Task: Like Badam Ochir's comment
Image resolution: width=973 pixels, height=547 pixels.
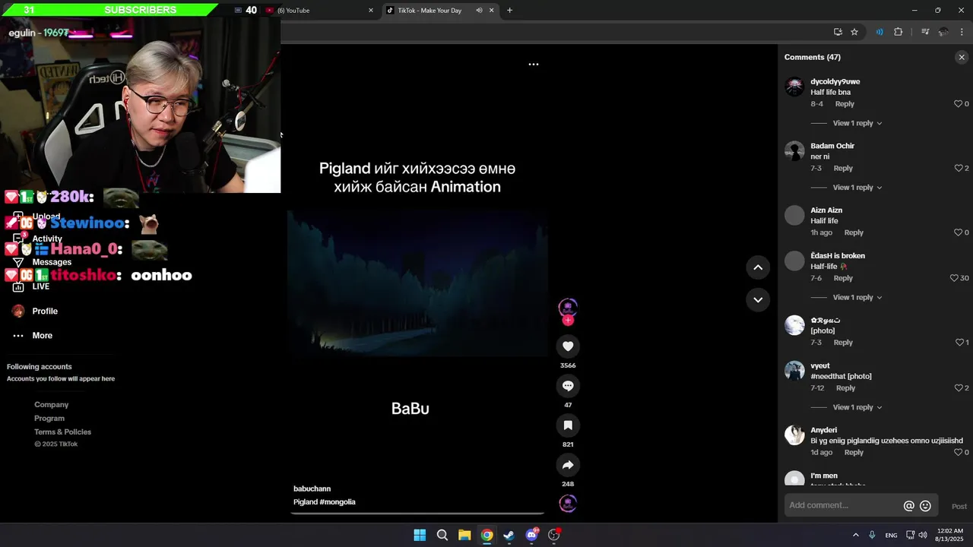Action: point(958,168)
